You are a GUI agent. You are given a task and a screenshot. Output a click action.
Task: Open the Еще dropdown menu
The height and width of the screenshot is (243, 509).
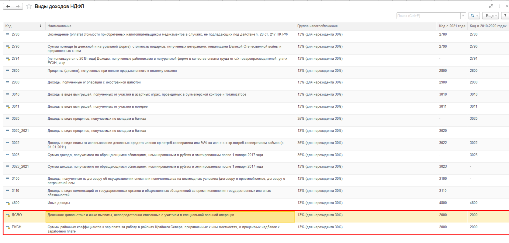[491, 16]
